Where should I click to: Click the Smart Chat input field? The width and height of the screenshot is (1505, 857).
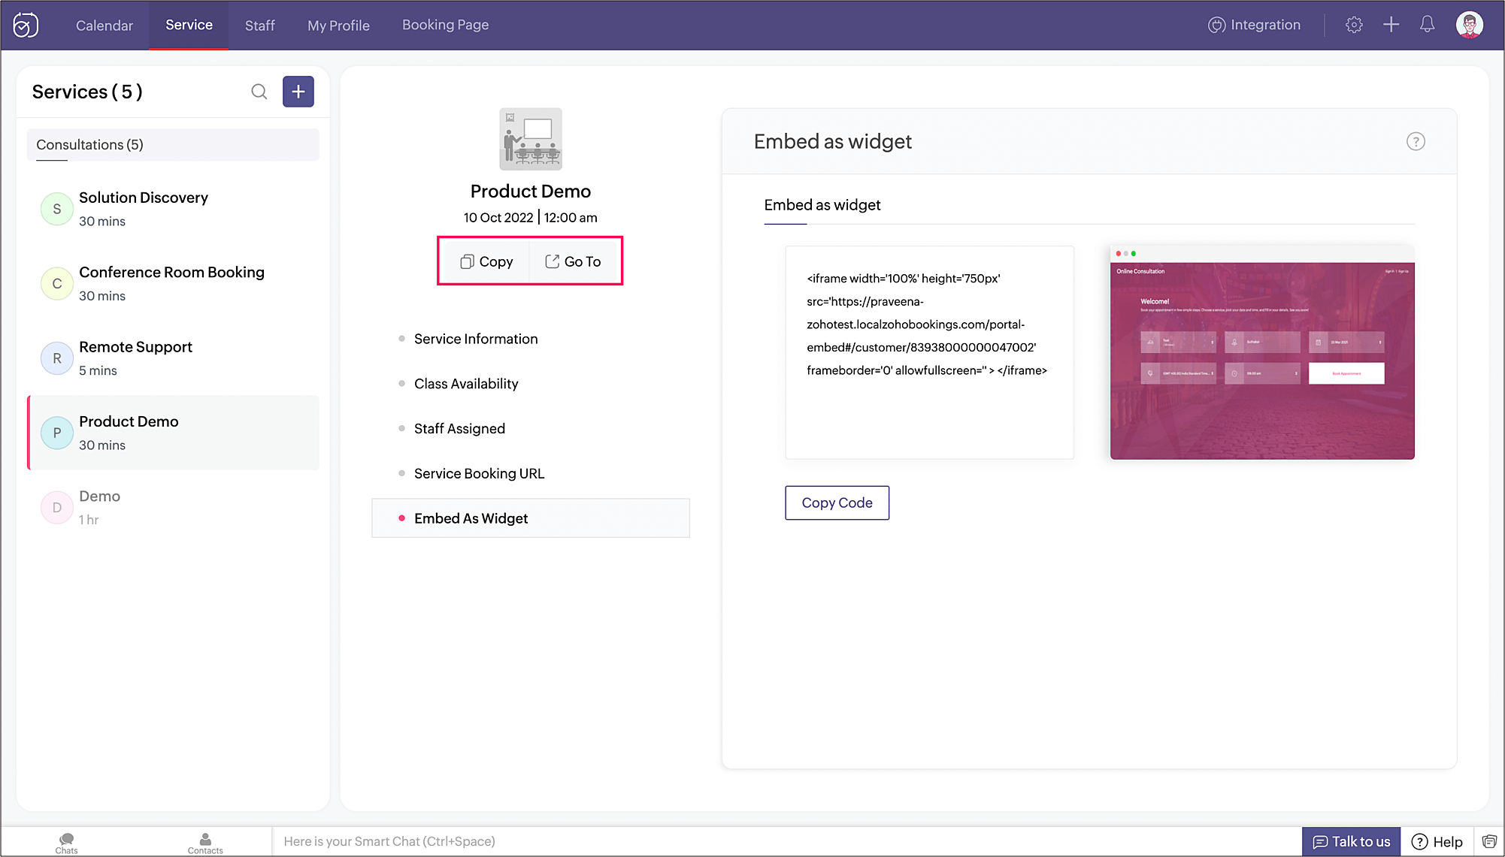click(786, 841)
